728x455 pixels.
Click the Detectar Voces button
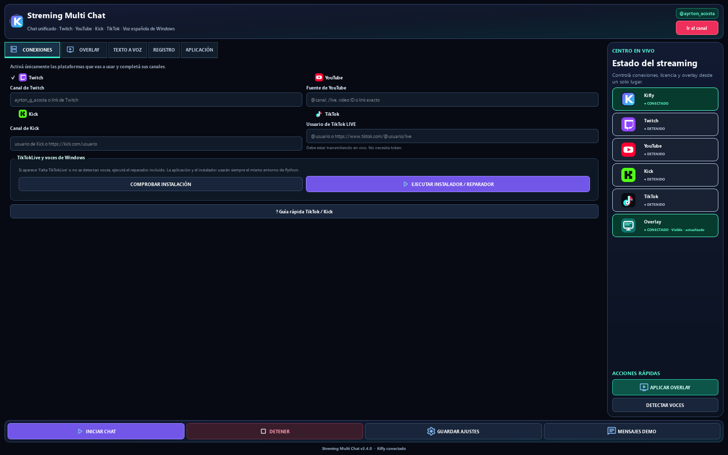click(x=665, y=405)
